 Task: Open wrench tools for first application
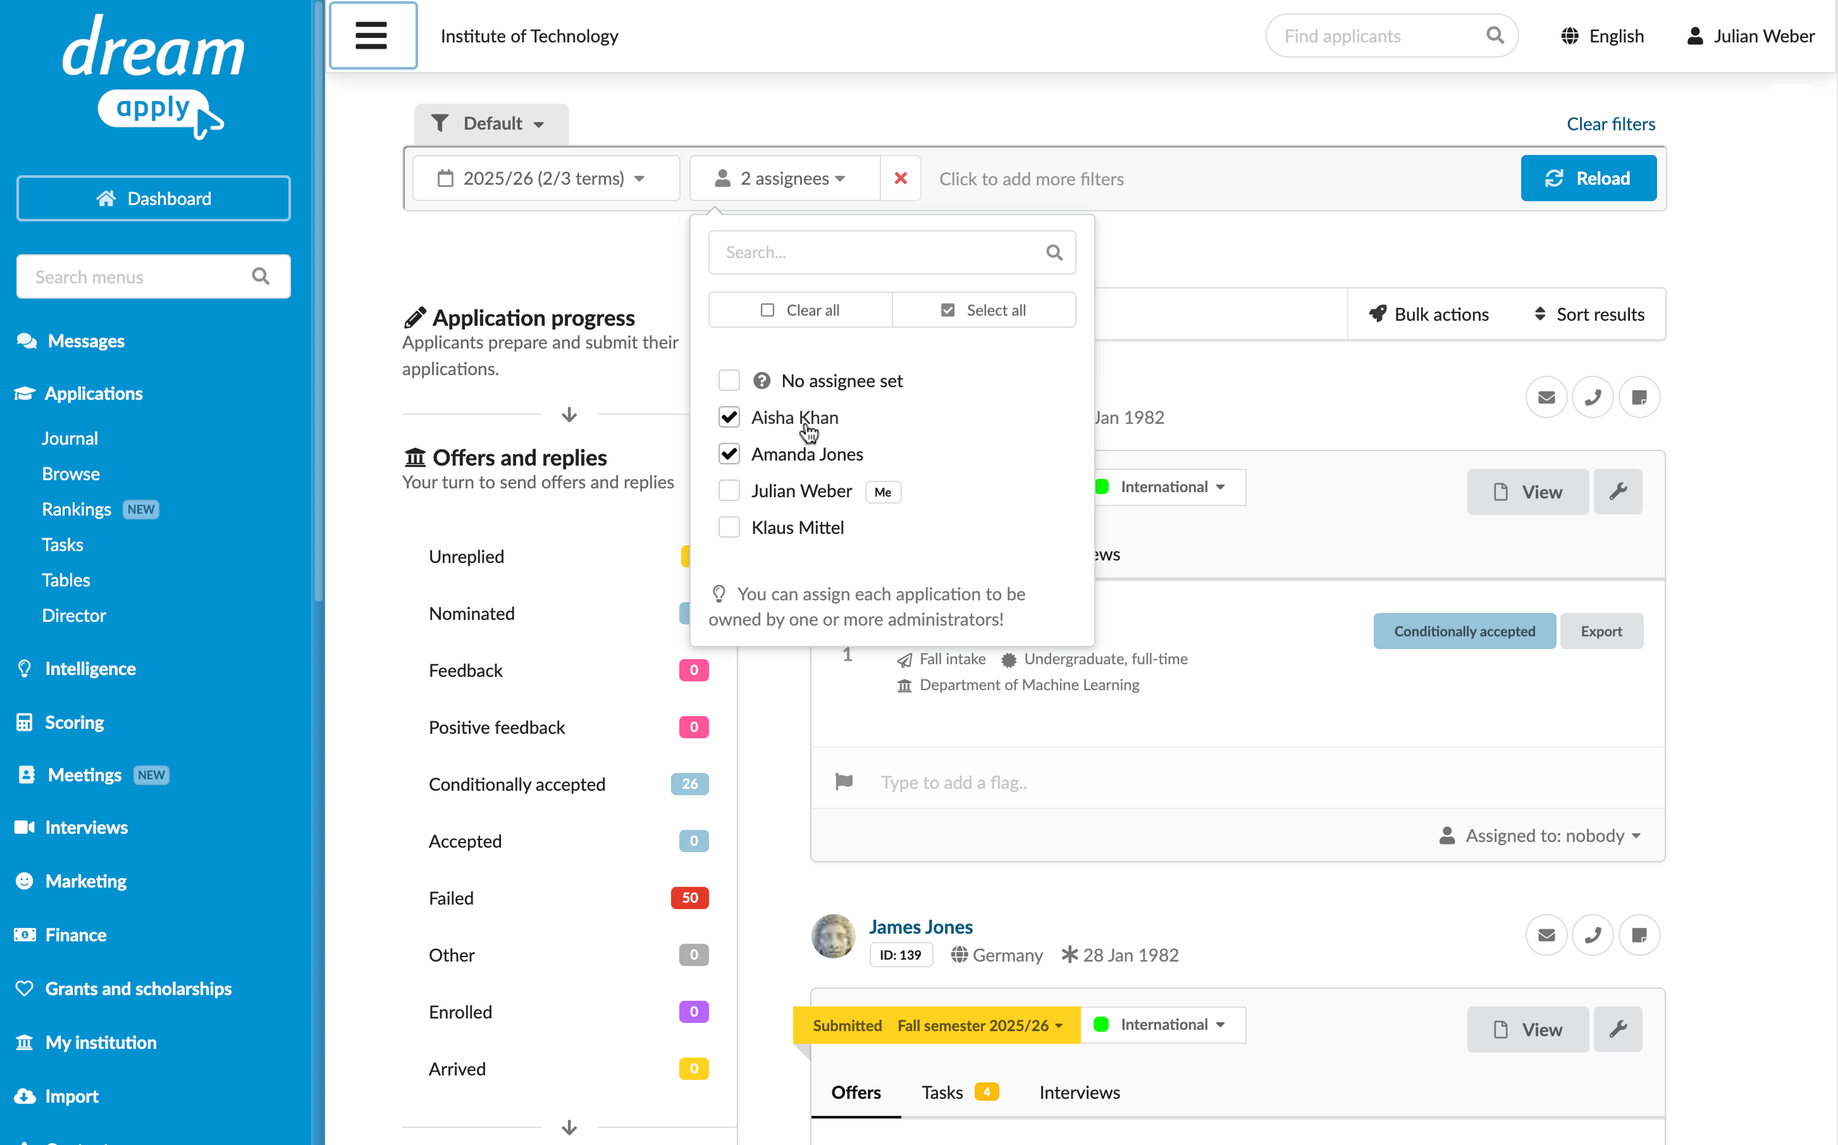tap(1618, 492)
